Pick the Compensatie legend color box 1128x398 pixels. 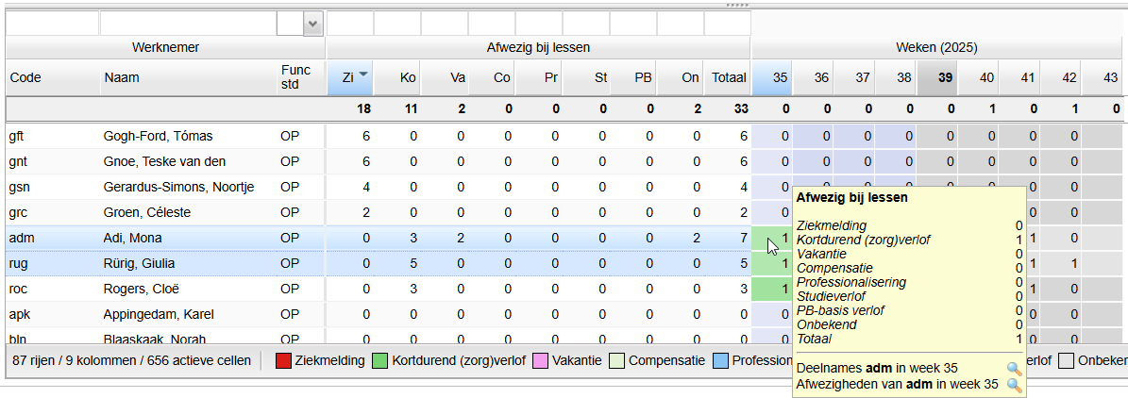[617, 360]
